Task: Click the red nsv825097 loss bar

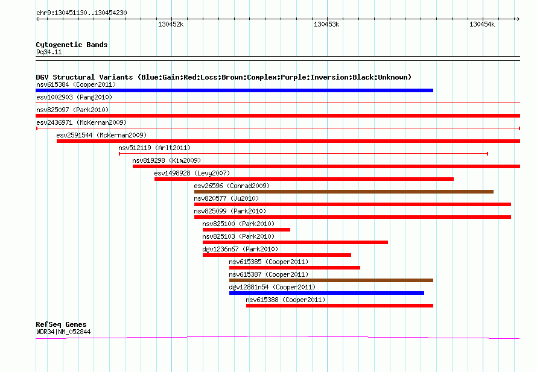Action: (278, 116)
